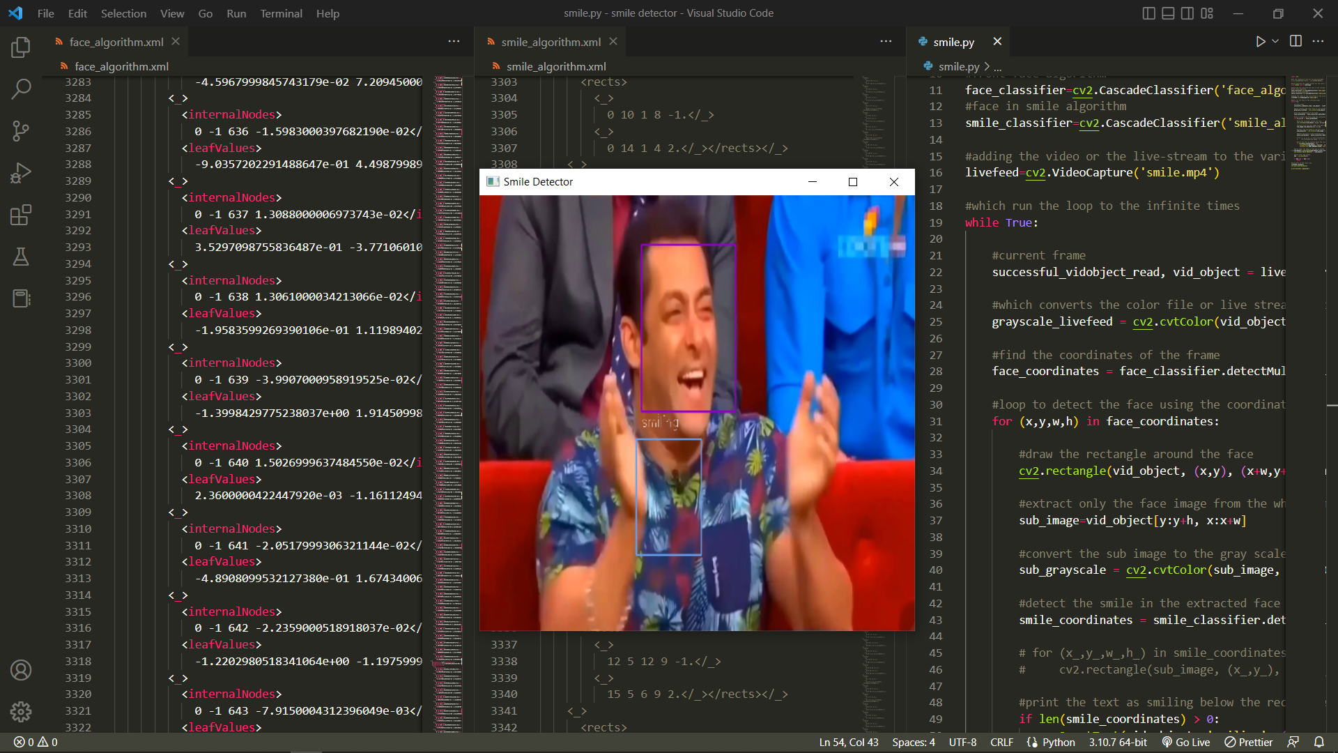Viewport: 1338px width, 753px height.
Task: Expand the run button dropdown arrow
Action: (1275, 42)
